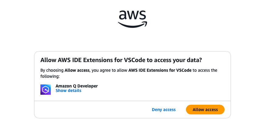Click the dialog heading about accessing your data

[x=121, y=60]
